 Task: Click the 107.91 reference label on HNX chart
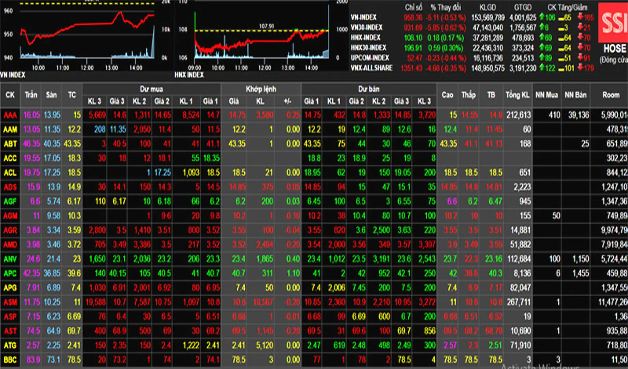tap(266, 26)
